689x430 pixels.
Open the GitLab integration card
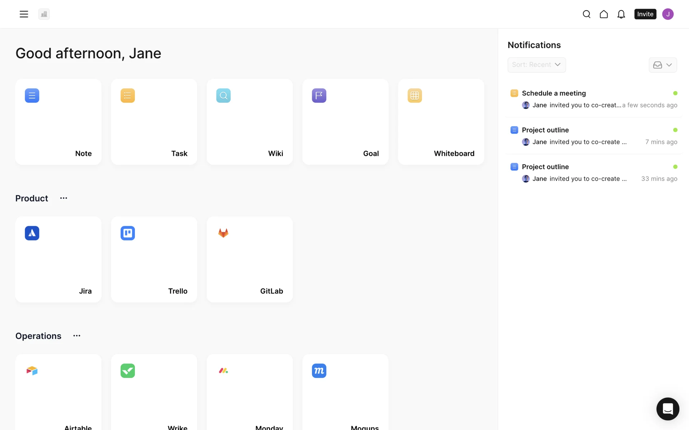coord(249,259)
